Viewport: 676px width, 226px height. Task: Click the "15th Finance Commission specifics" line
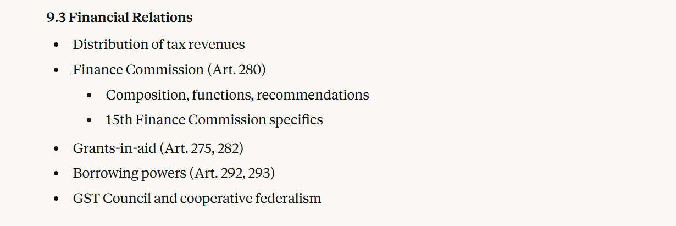tap(214, 119)
